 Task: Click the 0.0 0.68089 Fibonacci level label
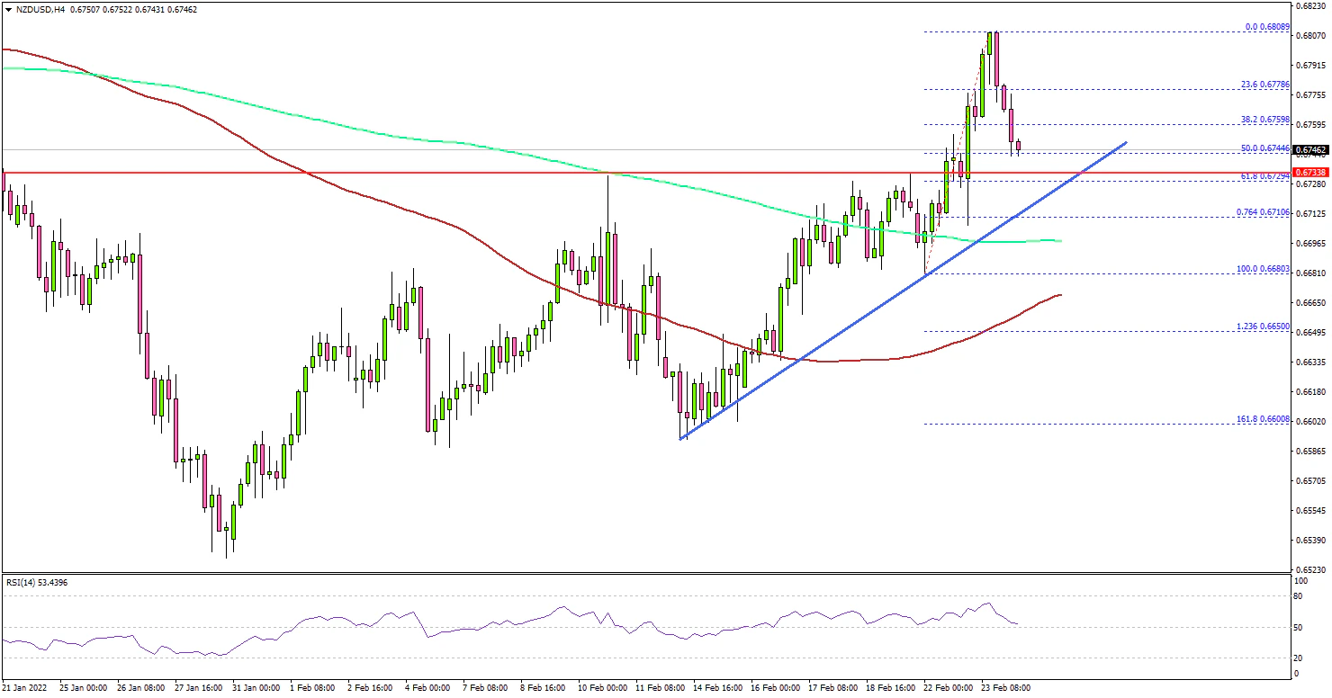click(1265, 27)
